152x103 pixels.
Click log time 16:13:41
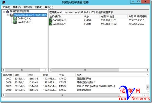[x=33, y=82]
